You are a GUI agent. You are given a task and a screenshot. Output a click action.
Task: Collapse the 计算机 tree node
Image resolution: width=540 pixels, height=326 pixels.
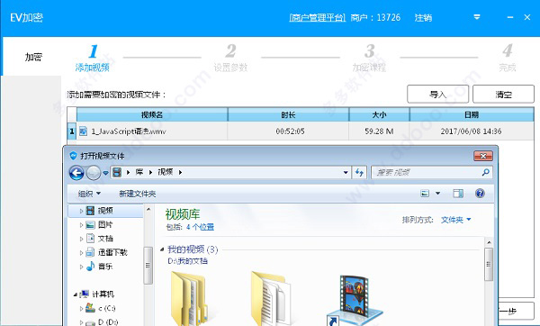coord(75,294)
